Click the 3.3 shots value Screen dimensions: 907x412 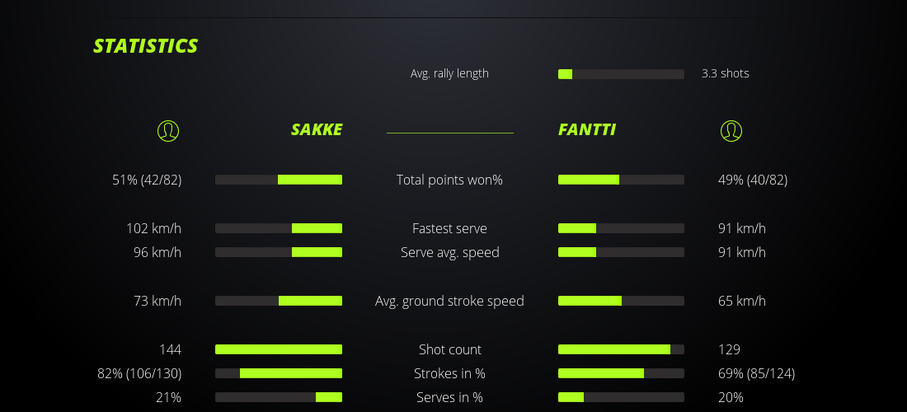[726, 73]
